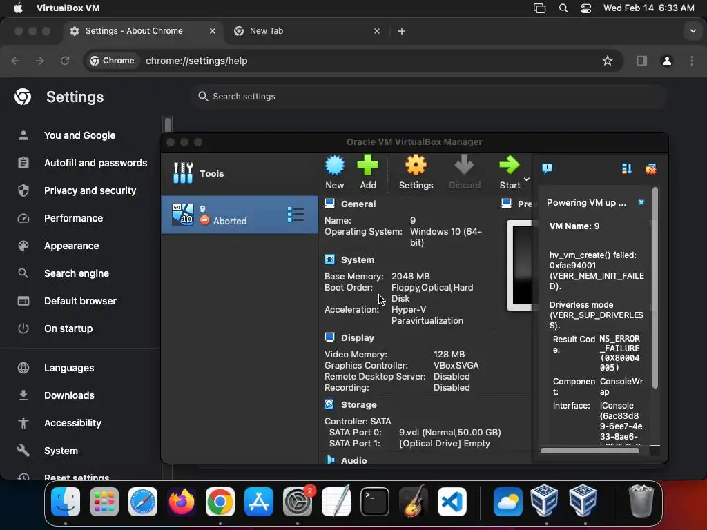Viewport: 707px width, 530px height.
Task: Open Search engine settings
Action: pyautogui.click(x=77, y=273)
